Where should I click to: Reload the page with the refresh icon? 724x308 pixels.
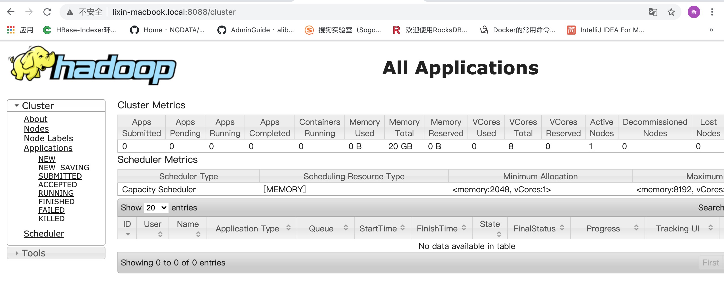[47, 12]
